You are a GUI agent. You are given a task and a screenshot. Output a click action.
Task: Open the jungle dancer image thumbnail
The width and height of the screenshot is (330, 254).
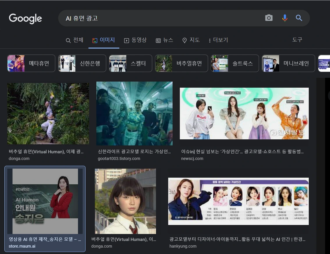48,114
